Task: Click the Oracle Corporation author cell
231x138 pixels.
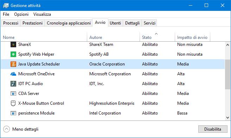Action: pos(107,64)
